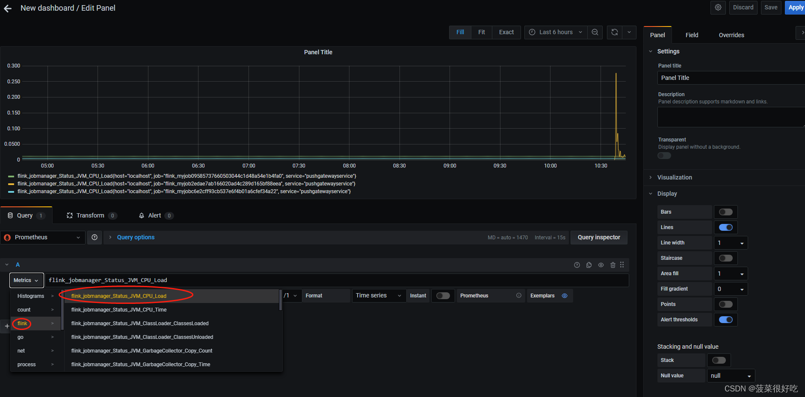Refresh the dashboard panel
The image size is (805, 397).
coord(615,32)
